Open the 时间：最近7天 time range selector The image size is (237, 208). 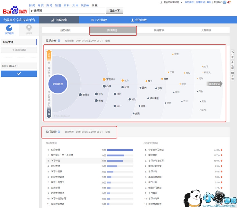pyautogui.click(x=19, y=66)
